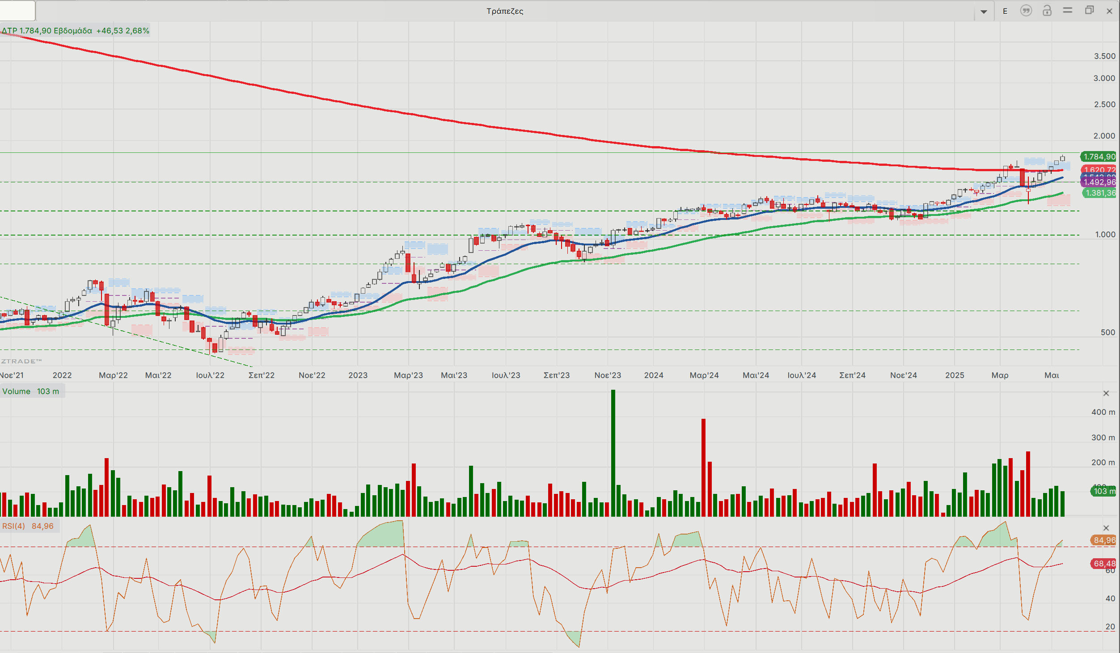The height and width of the screenshot is (653, 1120).
Task: Click the tallest red volume bar near Μαρ'24
Action: [703, 468]
